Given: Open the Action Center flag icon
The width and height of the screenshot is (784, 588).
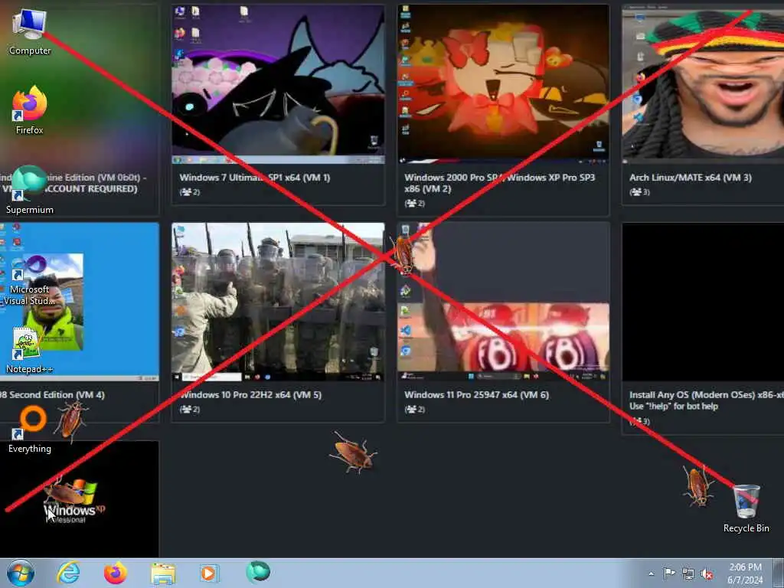Looking at the screenshot, I should (669, 573).
